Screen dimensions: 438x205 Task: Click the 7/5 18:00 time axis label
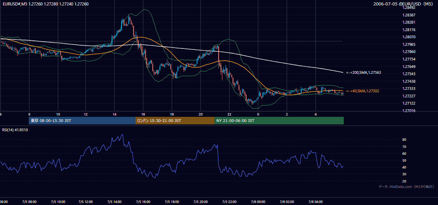click(172, 202)
